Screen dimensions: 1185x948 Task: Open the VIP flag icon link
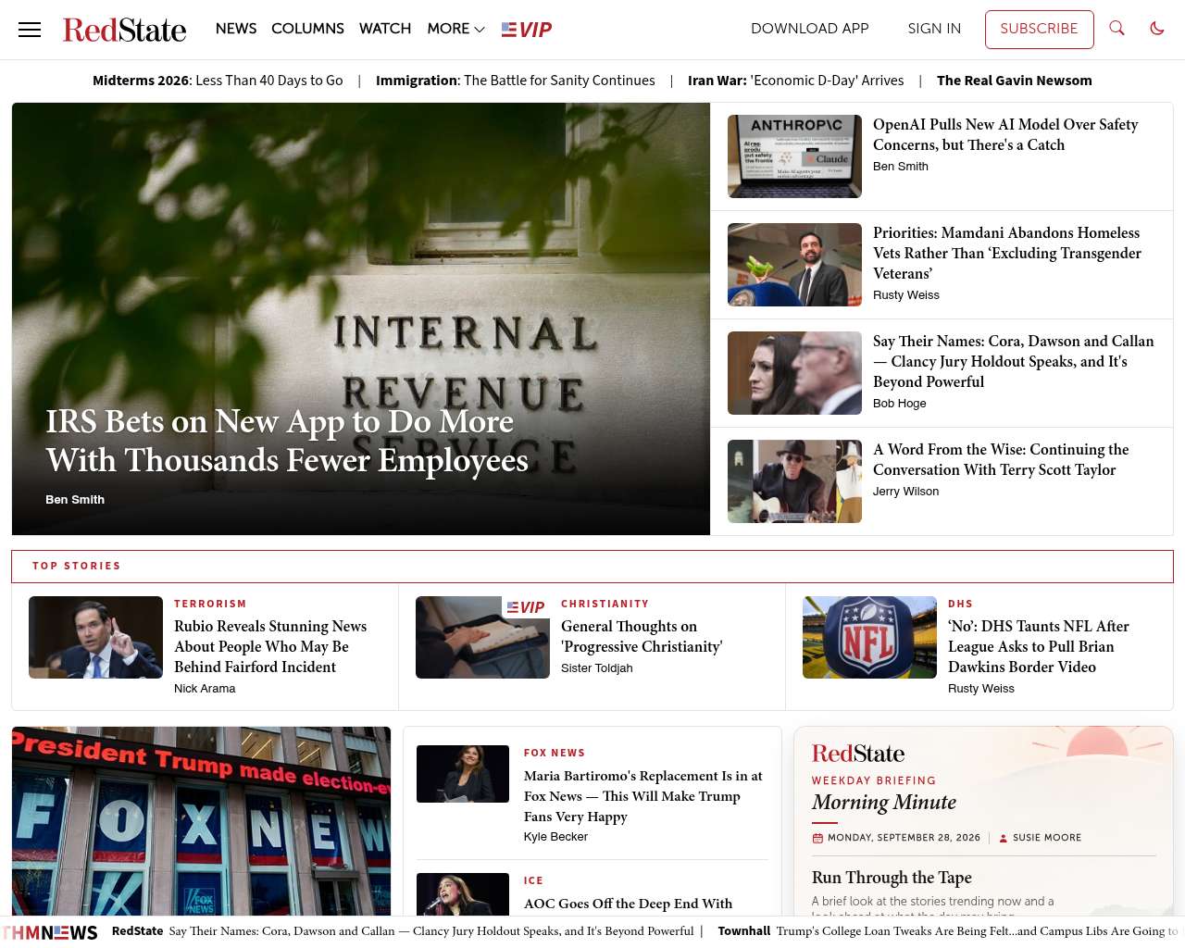pos(527,30)
